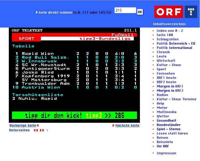
Task: Open Politik Österreich + EU
Action: point(176,43)
